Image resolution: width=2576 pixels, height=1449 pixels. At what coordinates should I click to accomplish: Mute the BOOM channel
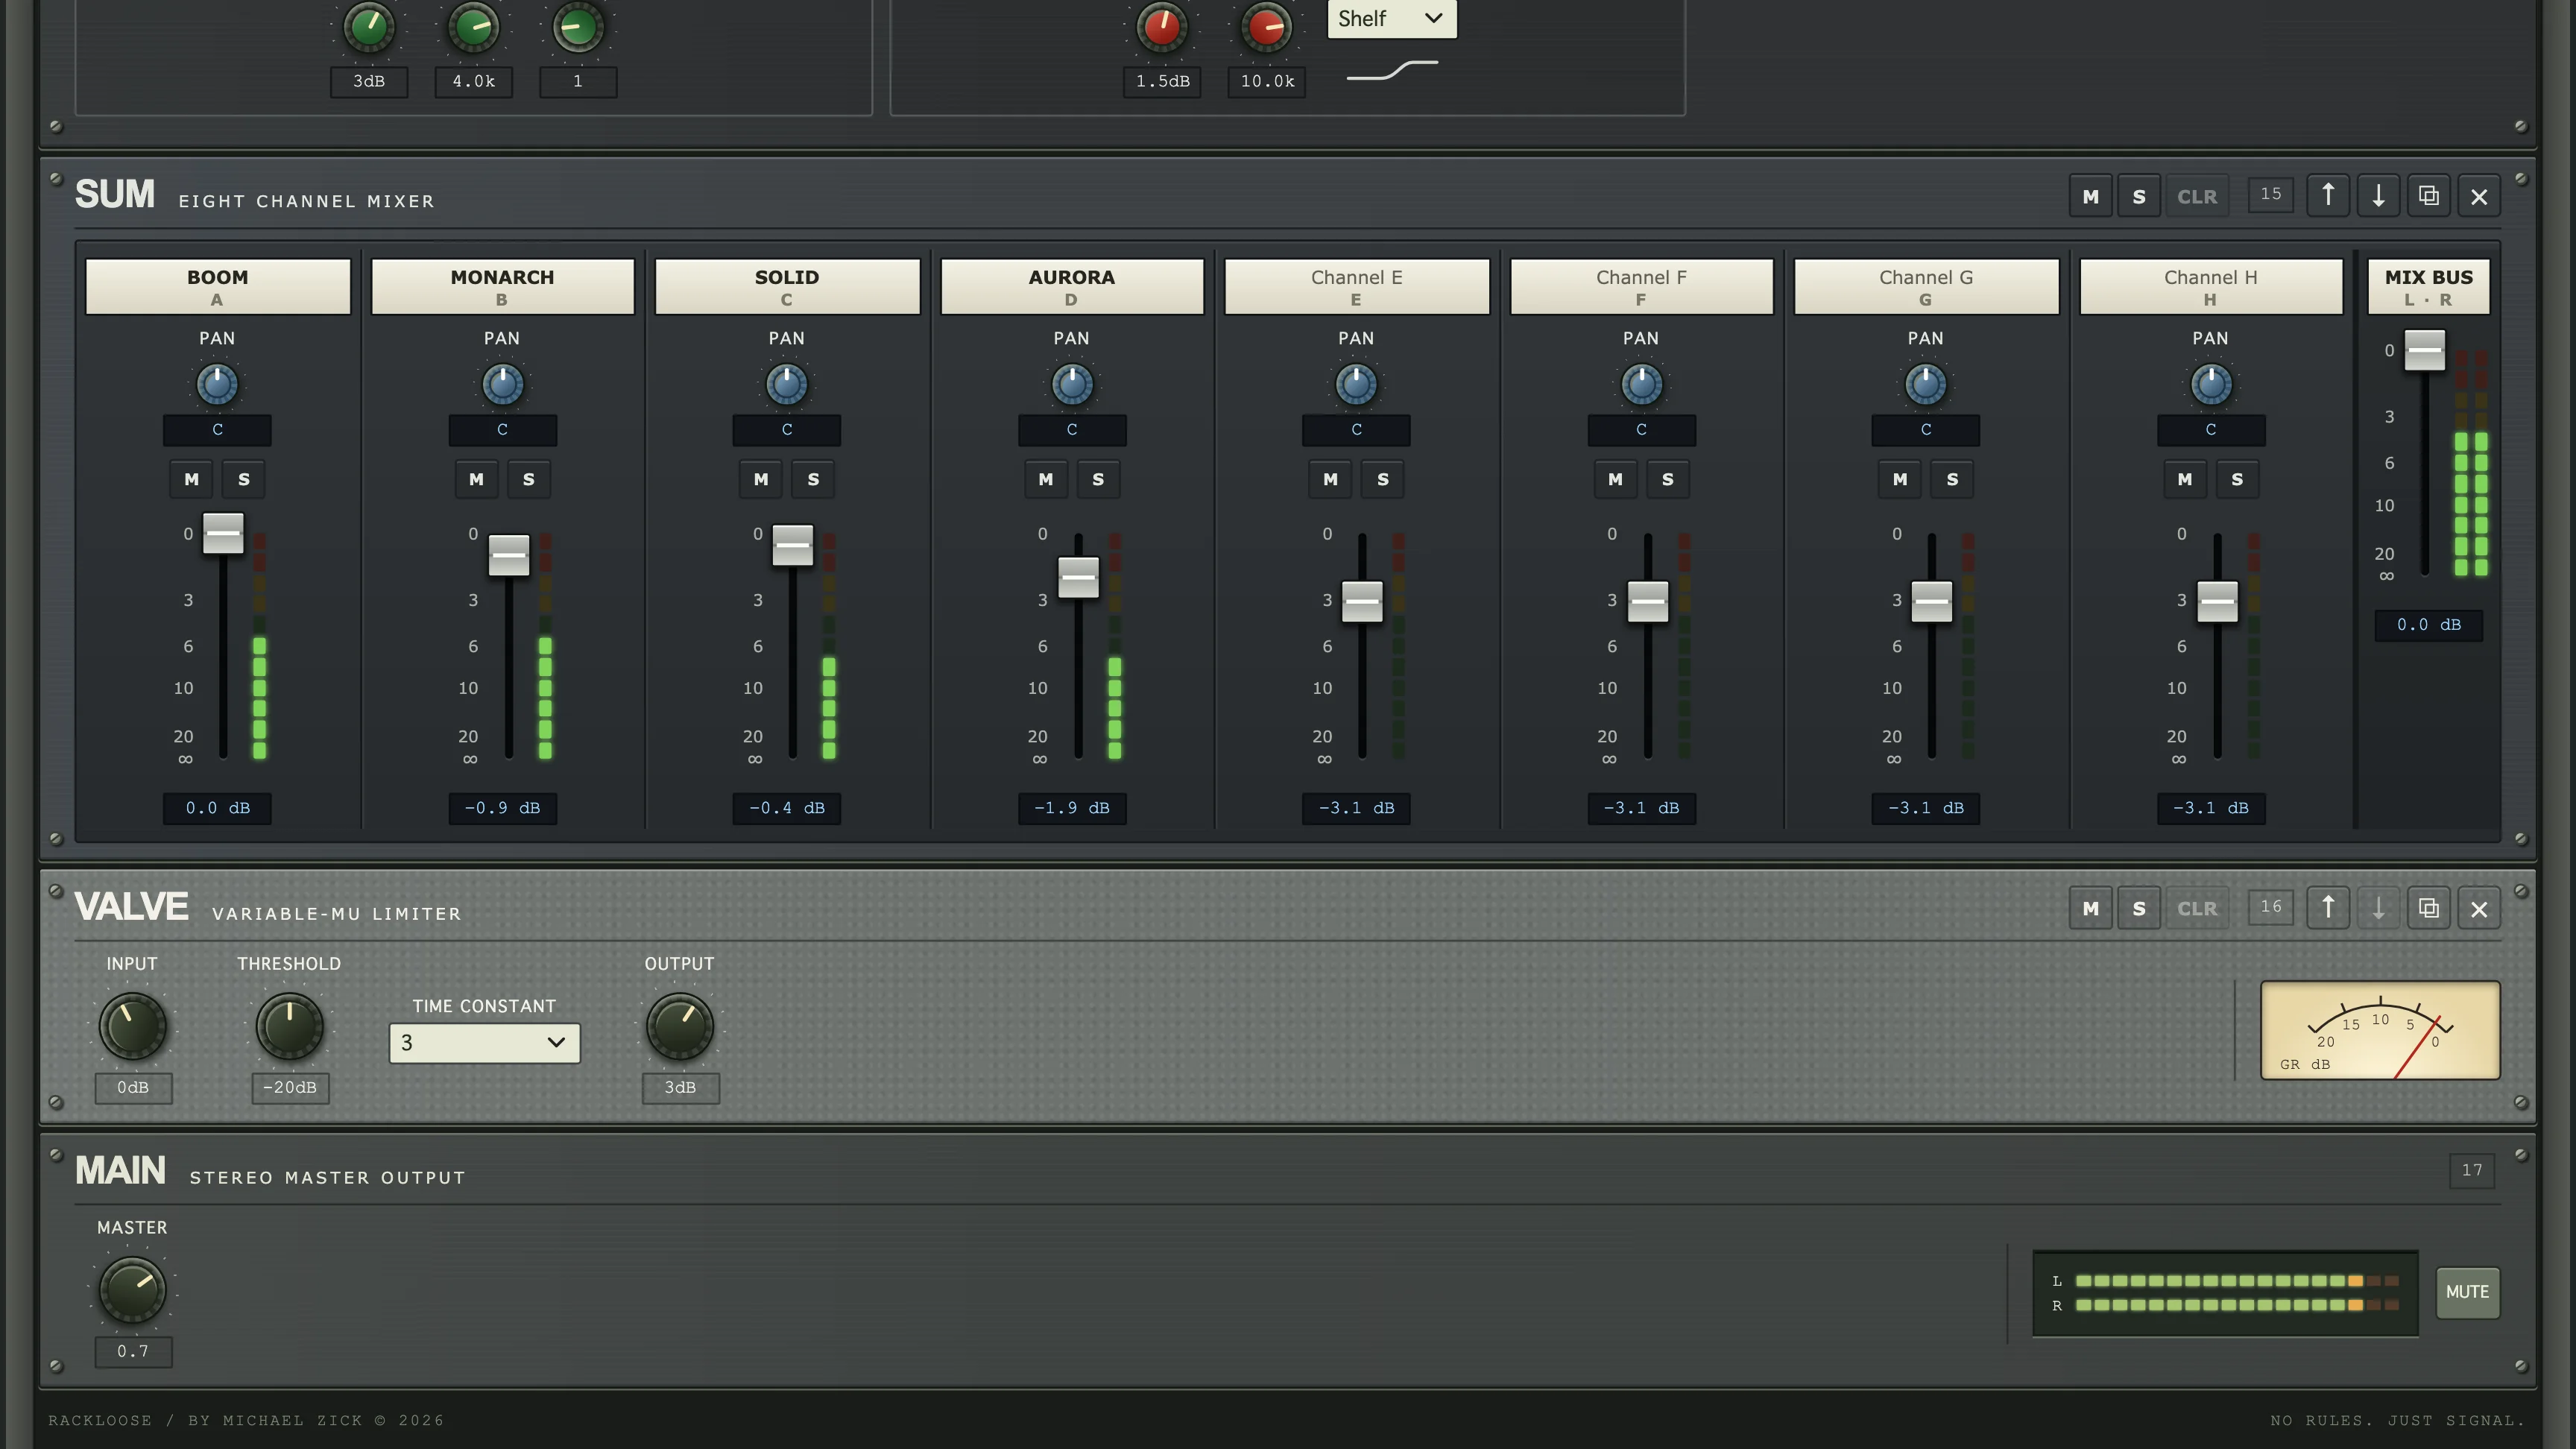coord(191,479)
